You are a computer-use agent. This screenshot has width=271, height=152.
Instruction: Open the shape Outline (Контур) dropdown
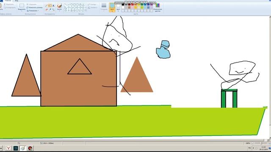(x=92, y=4)
